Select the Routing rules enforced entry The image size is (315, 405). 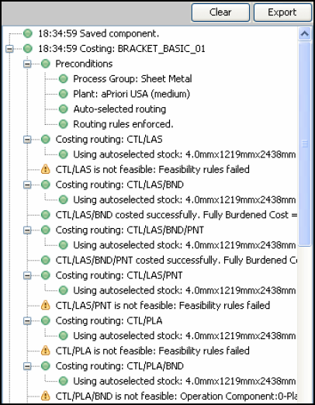(x=123, y=124)
